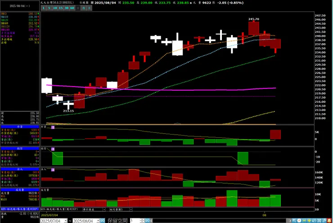This screenshot has height=223, width=333.
Task: Select the monthly (月) timeframe tab
Action: [x=90, y=8]
